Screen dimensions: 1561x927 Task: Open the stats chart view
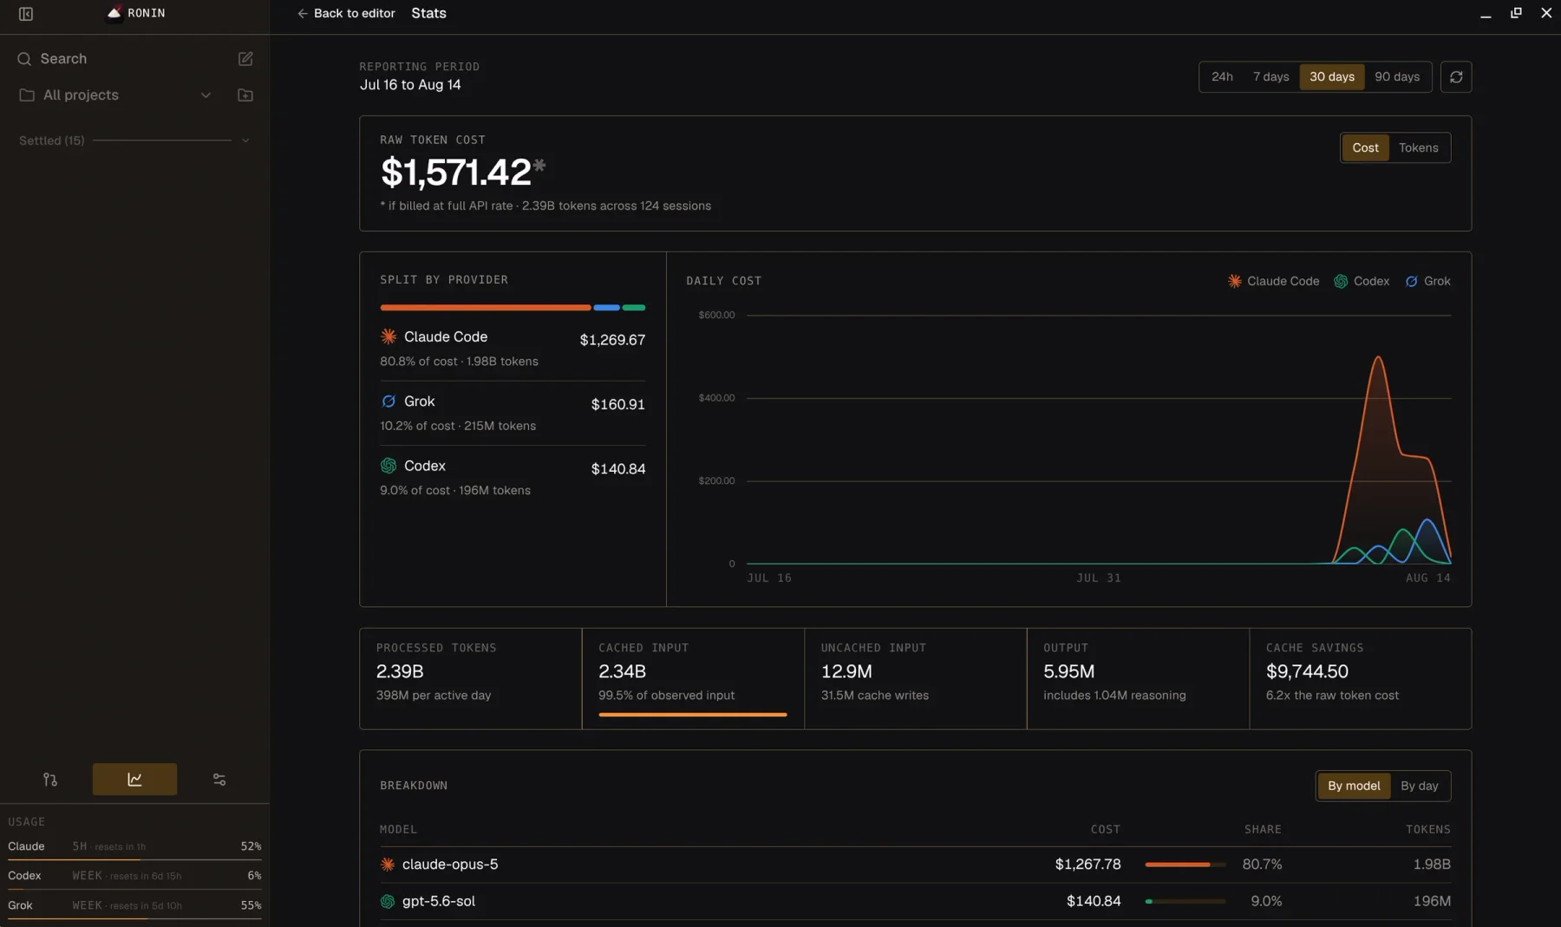pyautogui.click(x=134, y=780)
